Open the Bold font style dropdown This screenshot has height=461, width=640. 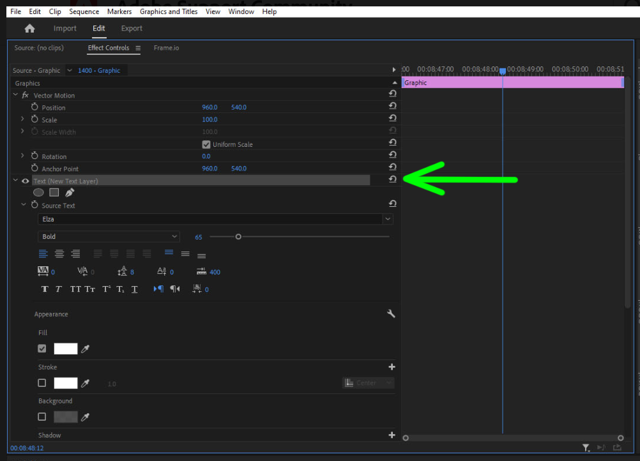[x=176, y=236]
